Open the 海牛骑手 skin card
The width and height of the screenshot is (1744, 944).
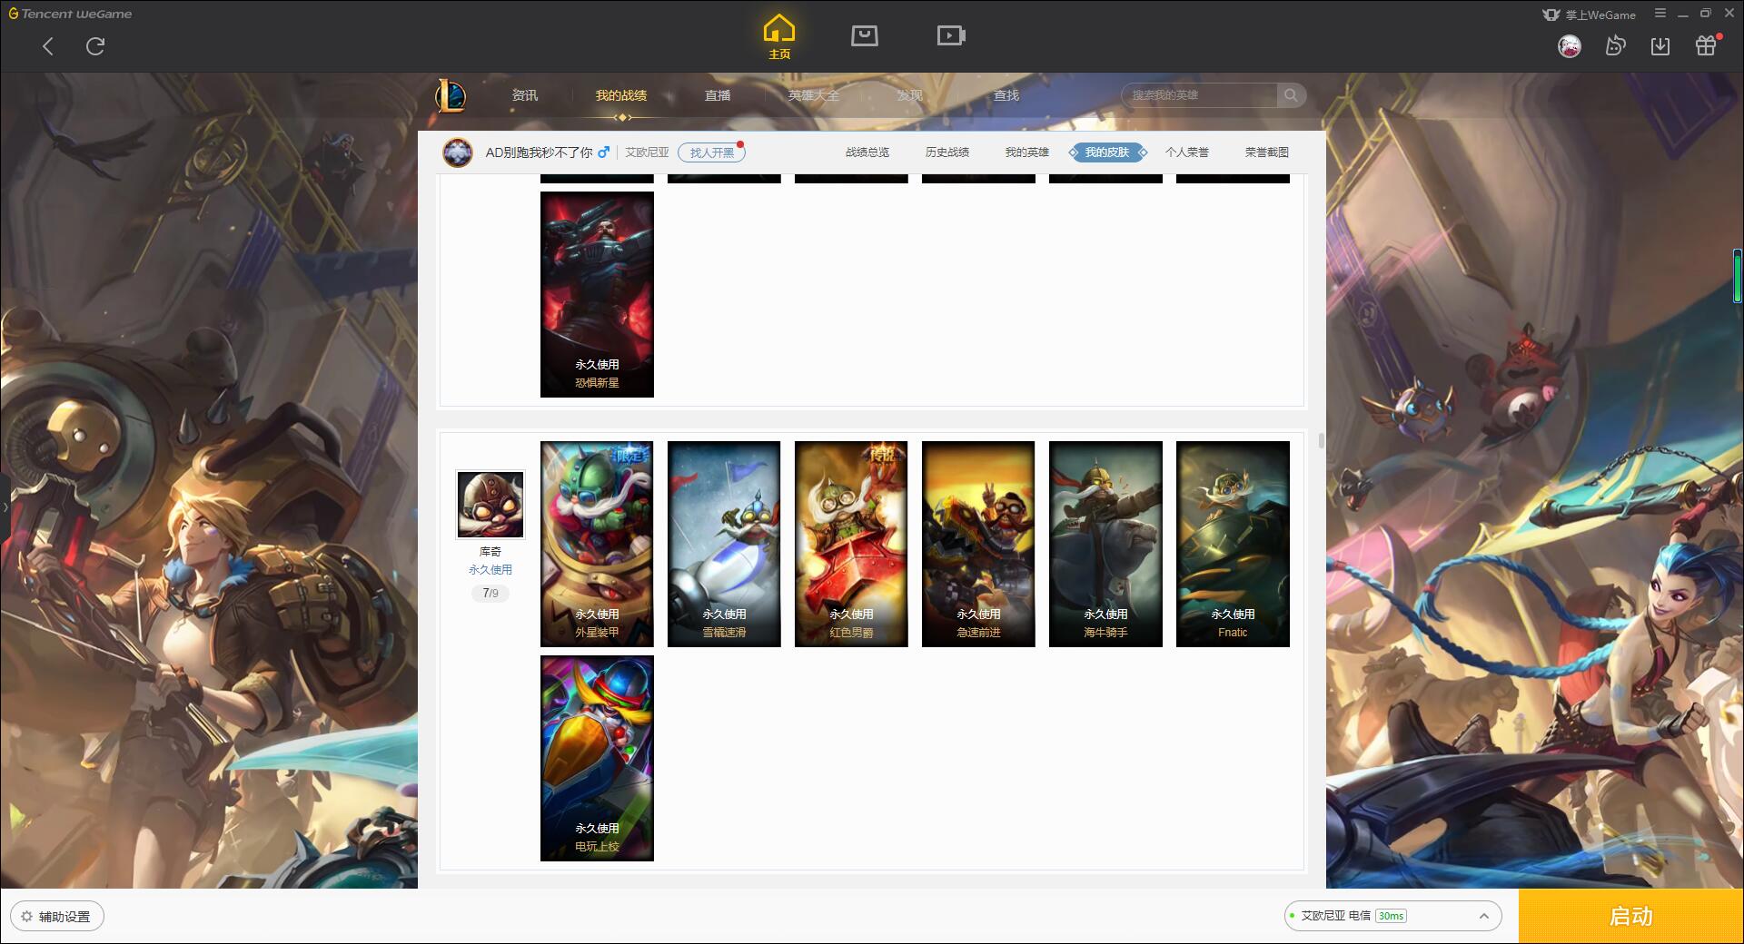(x=1105, y=544)
